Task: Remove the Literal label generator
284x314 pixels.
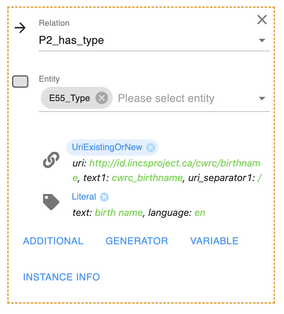Action: pyautogui.click(x=104, y=197)
